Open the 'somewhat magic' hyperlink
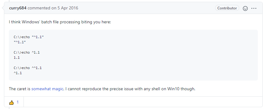This screenshot has height=109, width=263. coord(47,89)
